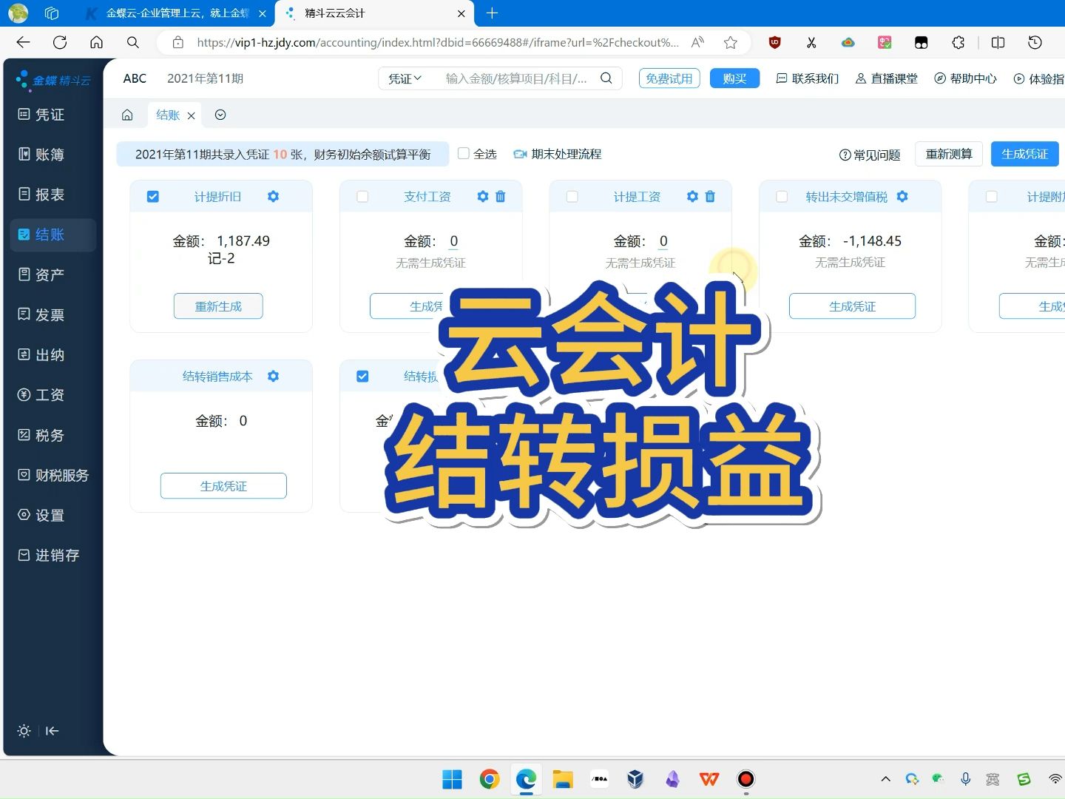Toggle the light/dark theme sun icon
The width and height of the screenshot is (1065, 799).
(24, 731)
